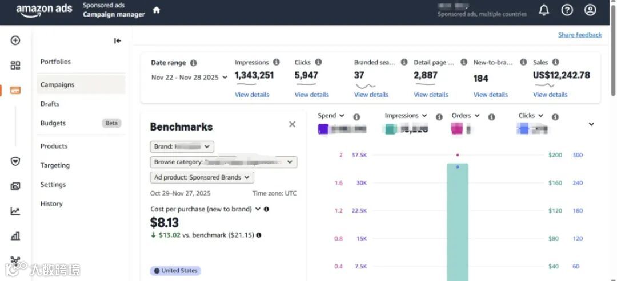The image size is (617, 281).
Task: Open Portfolios in the side menu
Action: click(x=56, y=62)
